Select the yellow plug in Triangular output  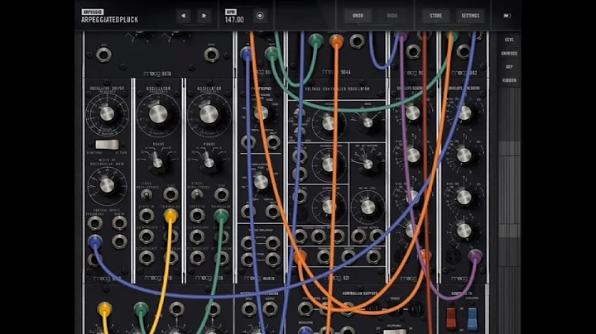click(171, 216)
